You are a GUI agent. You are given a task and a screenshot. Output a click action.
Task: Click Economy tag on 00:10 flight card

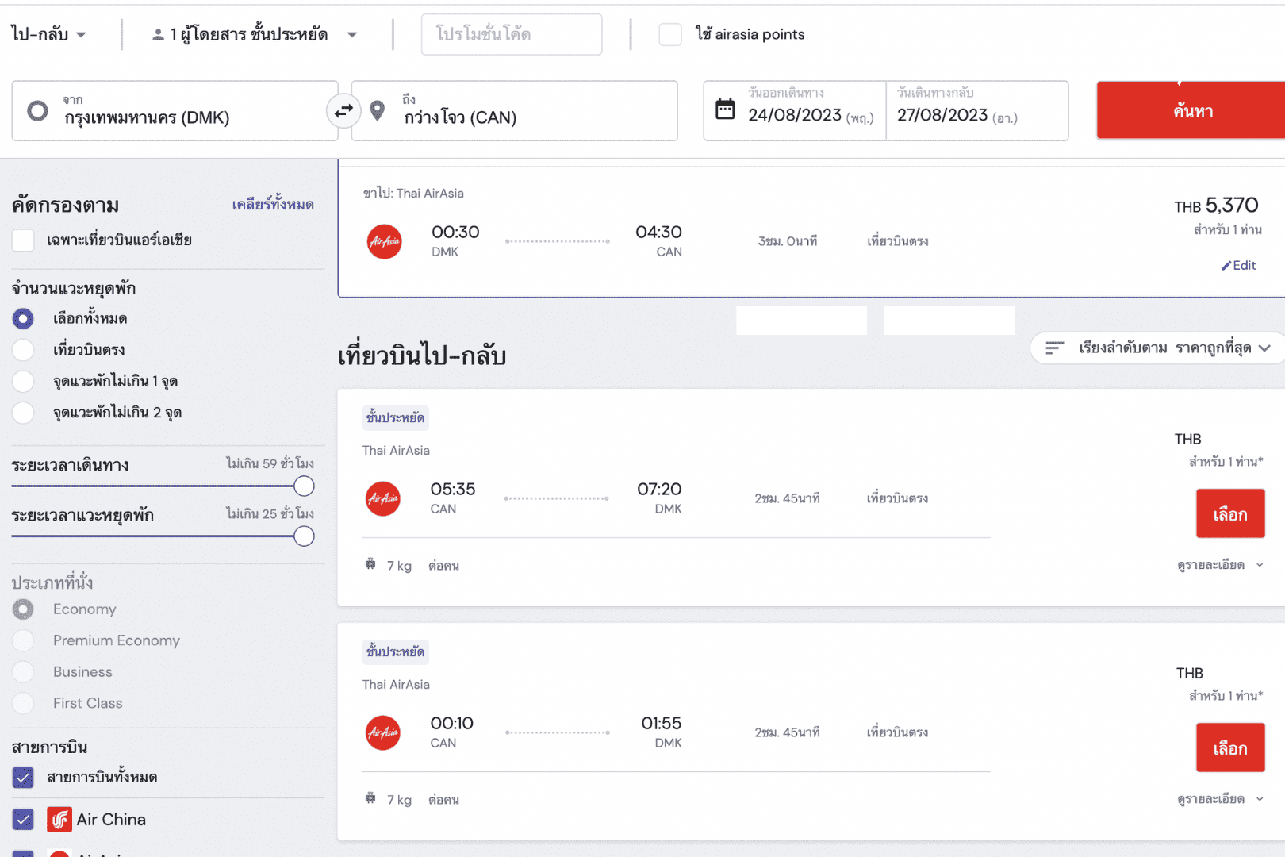[395, 651]
